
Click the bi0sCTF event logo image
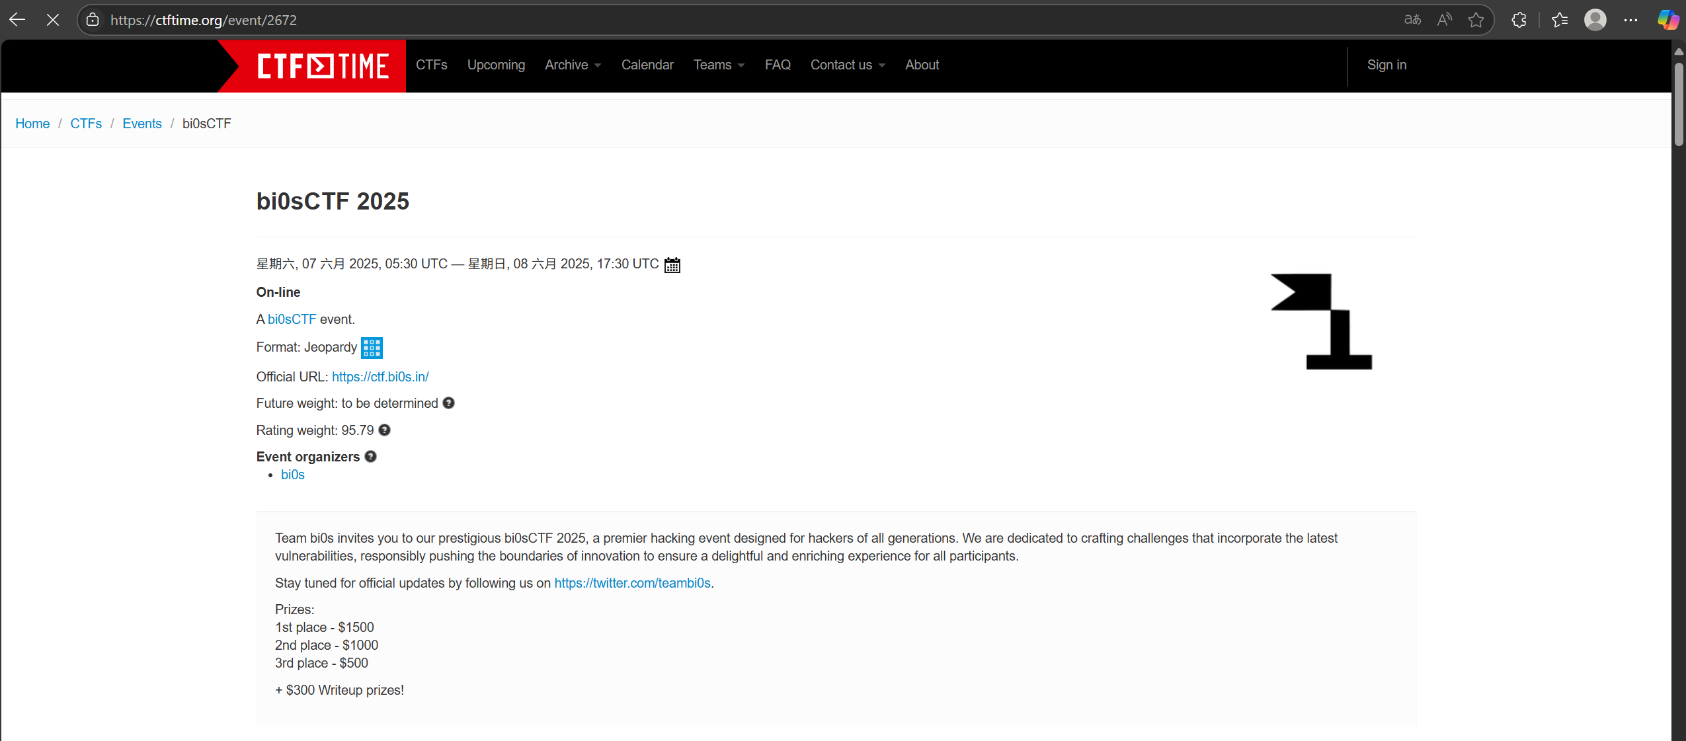pyautogui.click(x=1321, y=321)
